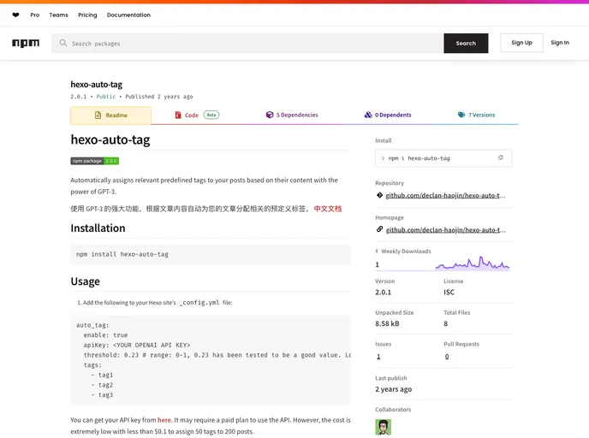Open the Pricing page

tap(87, 15)
